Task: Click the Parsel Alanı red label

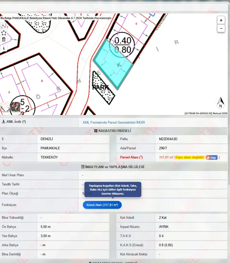Action: point(131,157)
